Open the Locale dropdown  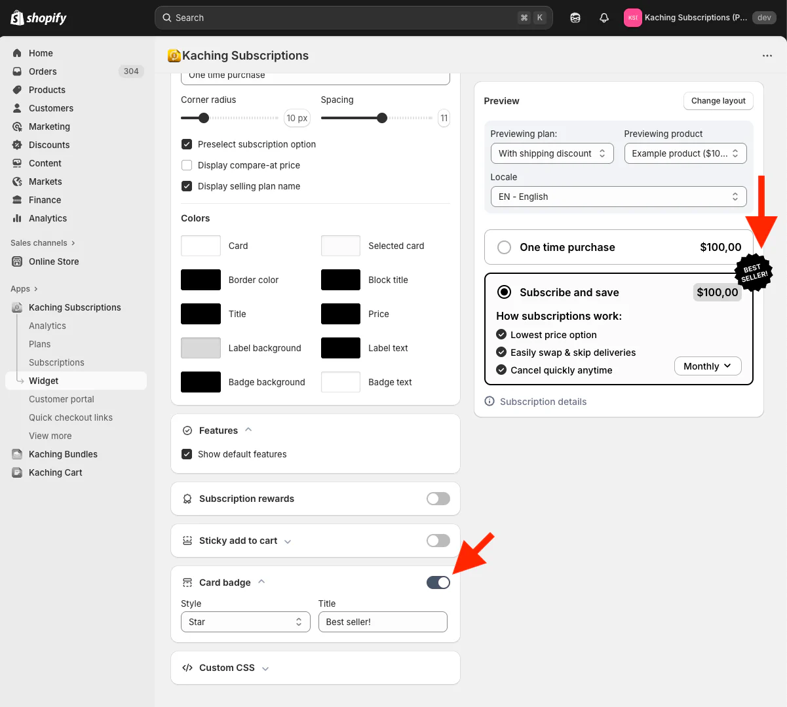click(x=619, y=197)
